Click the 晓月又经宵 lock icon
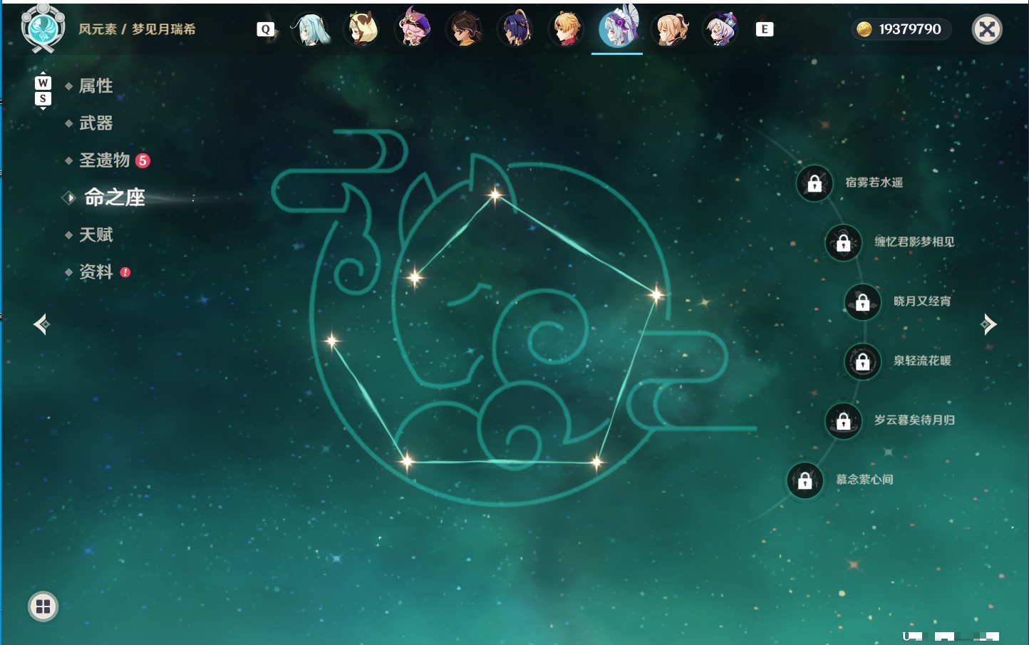The height and width of the screenshot is (645, 1029). [x=863, y=301]
